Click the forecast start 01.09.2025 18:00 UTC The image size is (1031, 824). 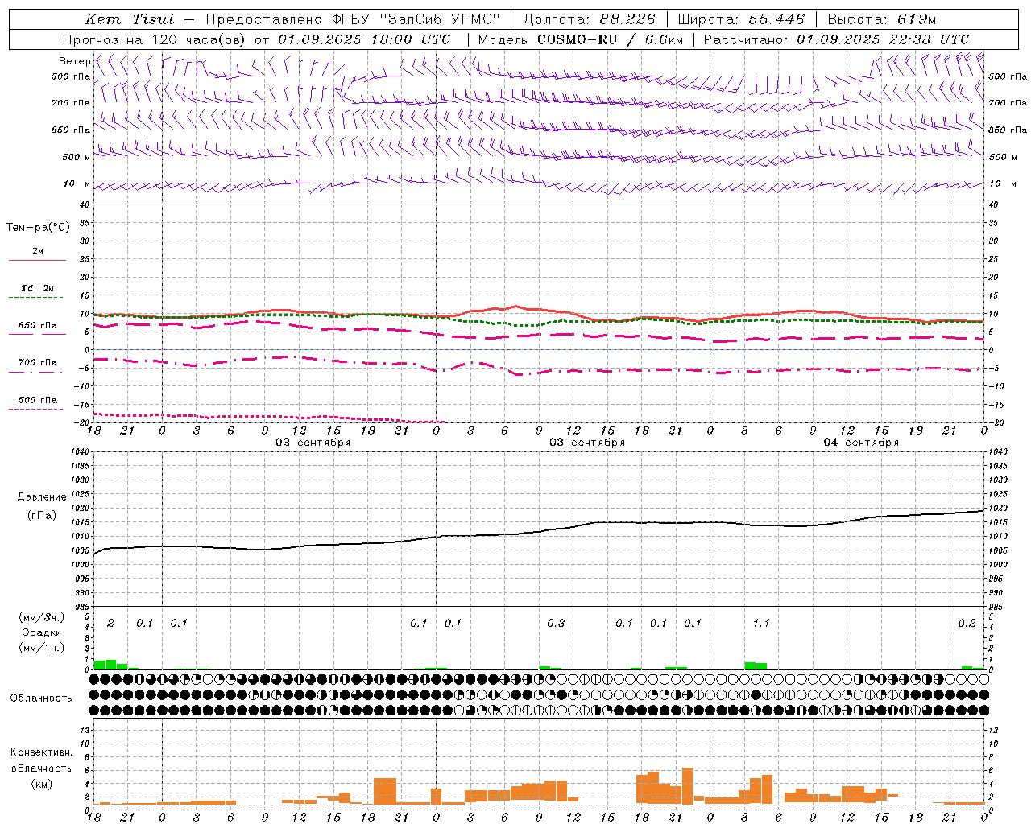point(363,39)
